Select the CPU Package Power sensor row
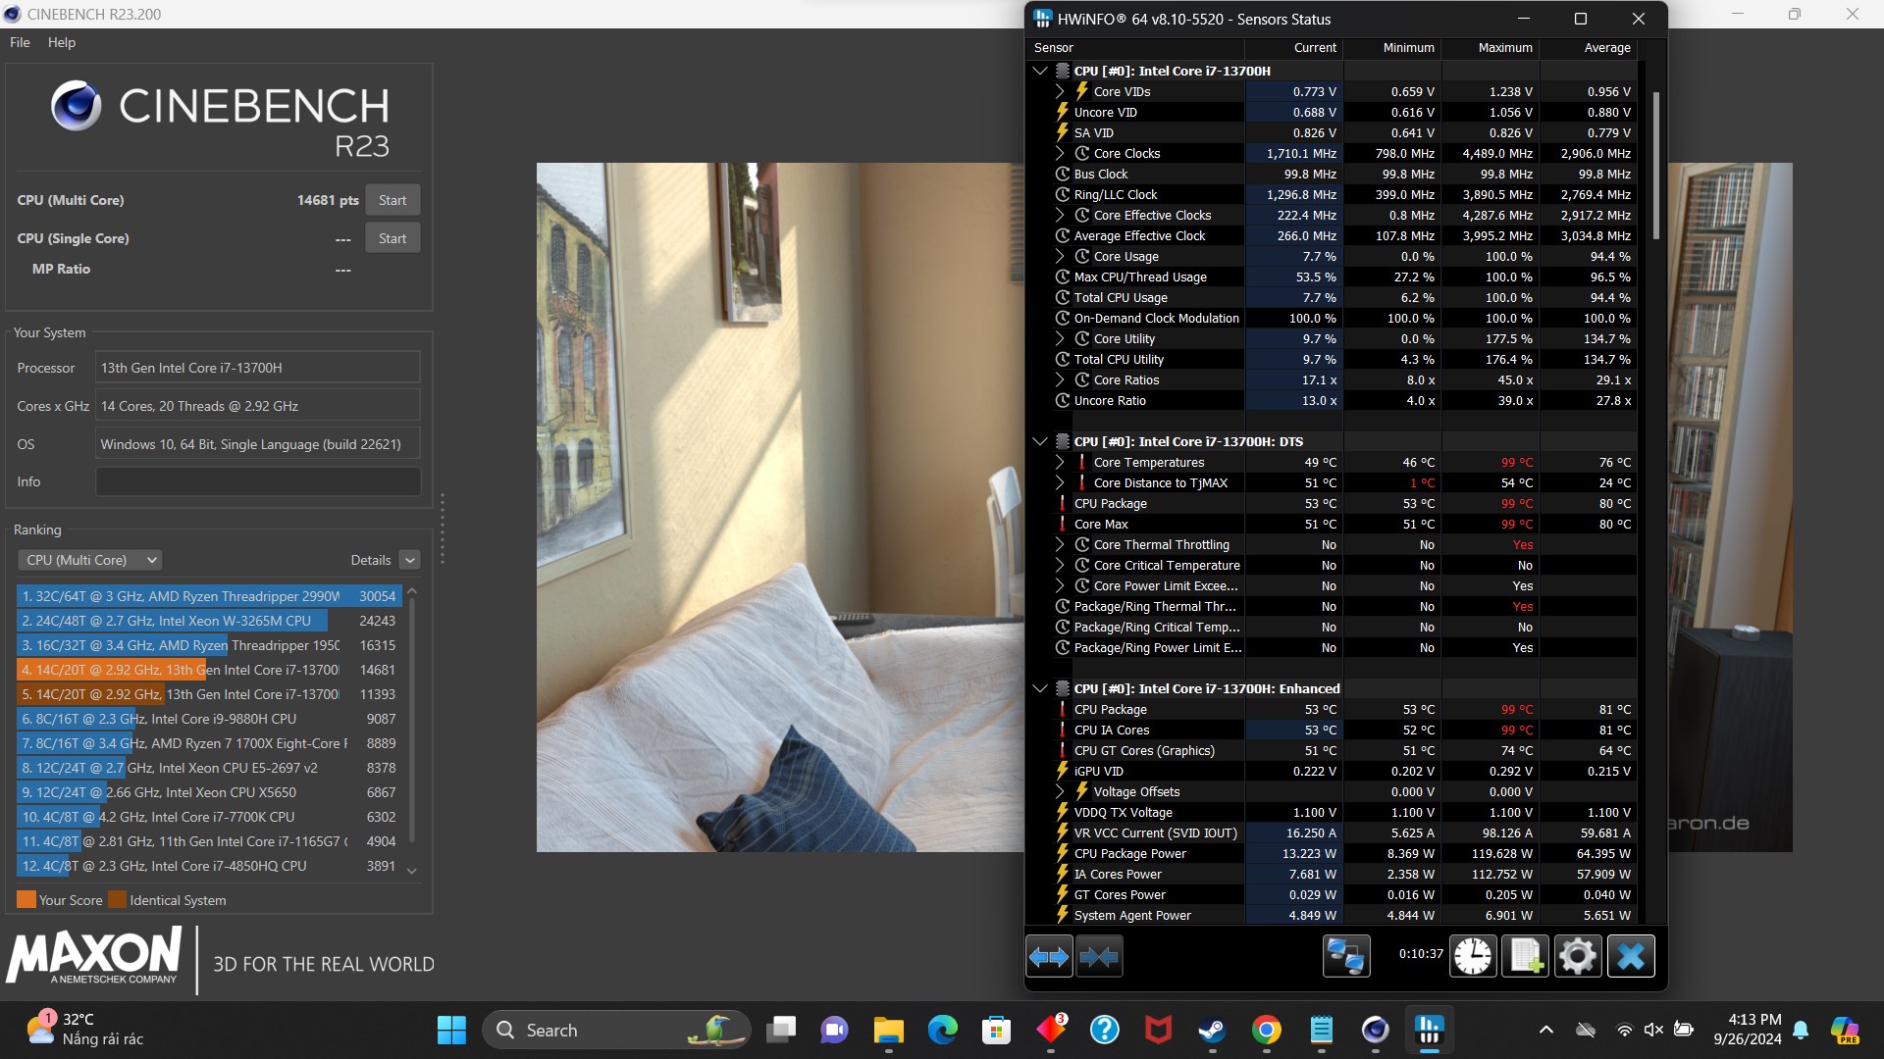The width and height of the screenshot is (1884, 1059). coord(1333,853)
